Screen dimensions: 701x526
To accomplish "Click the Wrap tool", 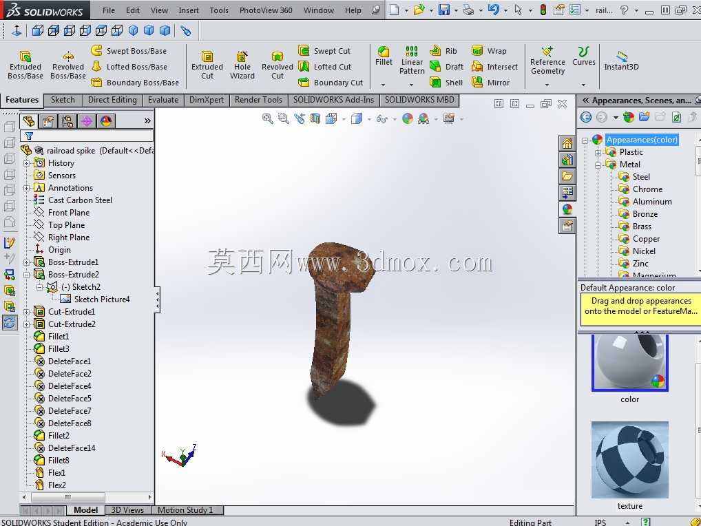I will click(x=489, y=51).
